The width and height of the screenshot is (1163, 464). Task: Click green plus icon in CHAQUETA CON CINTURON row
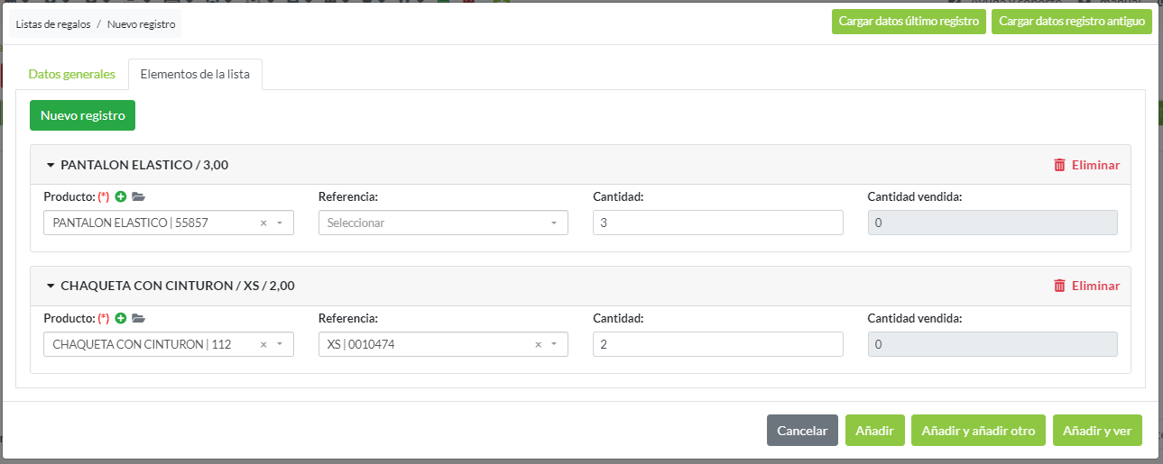point(121,318)
